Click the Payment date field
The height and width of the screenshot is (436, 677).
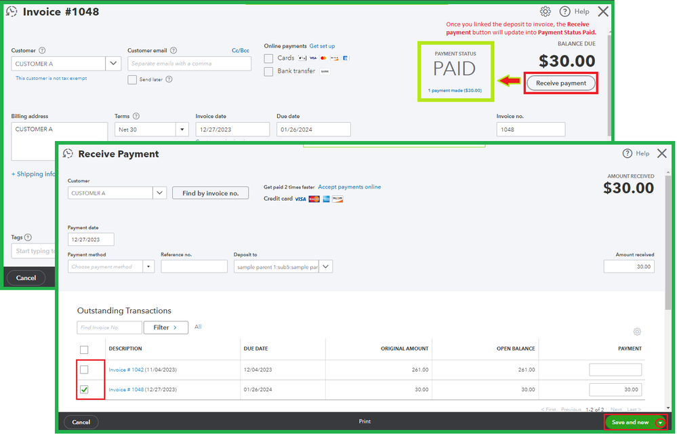pos(91,239)
